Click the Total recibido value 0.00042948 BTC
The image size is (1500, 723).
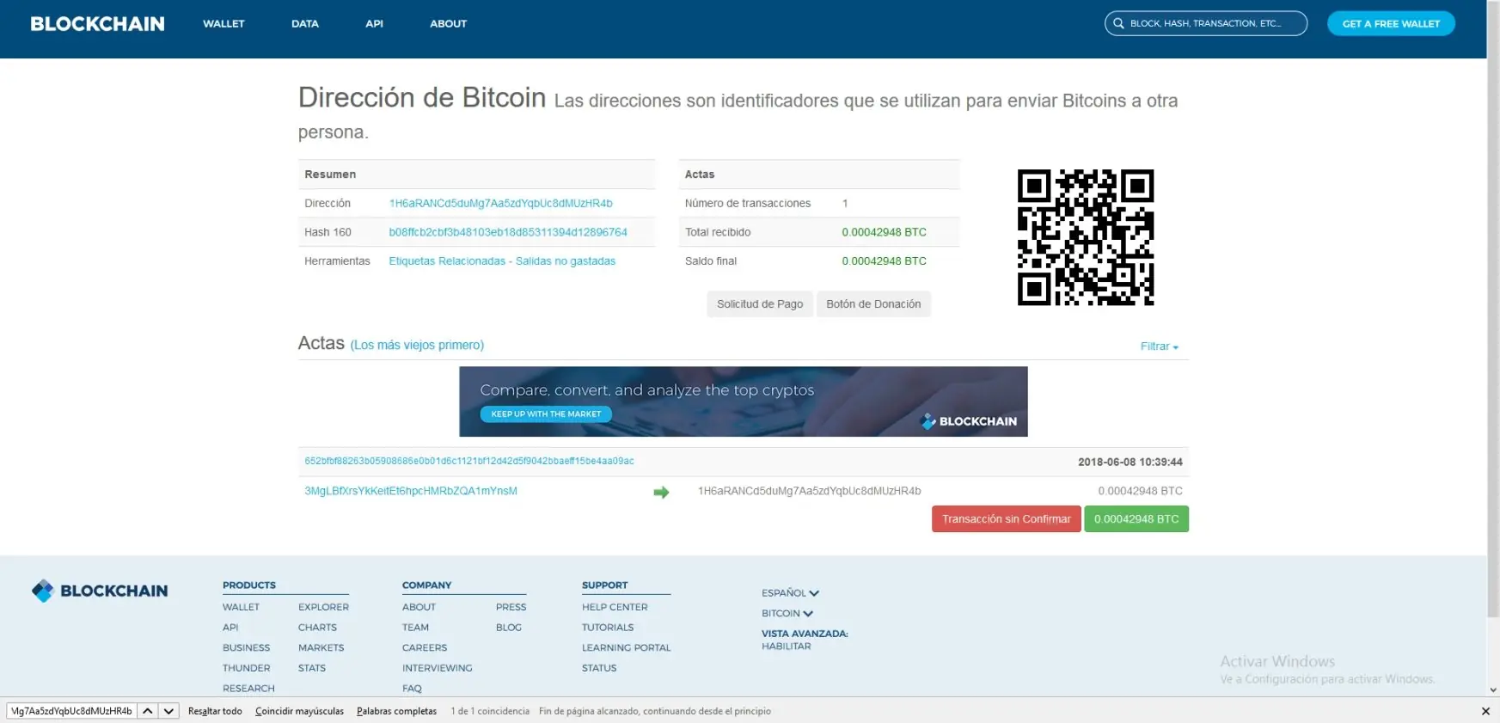tap(884, 233)
